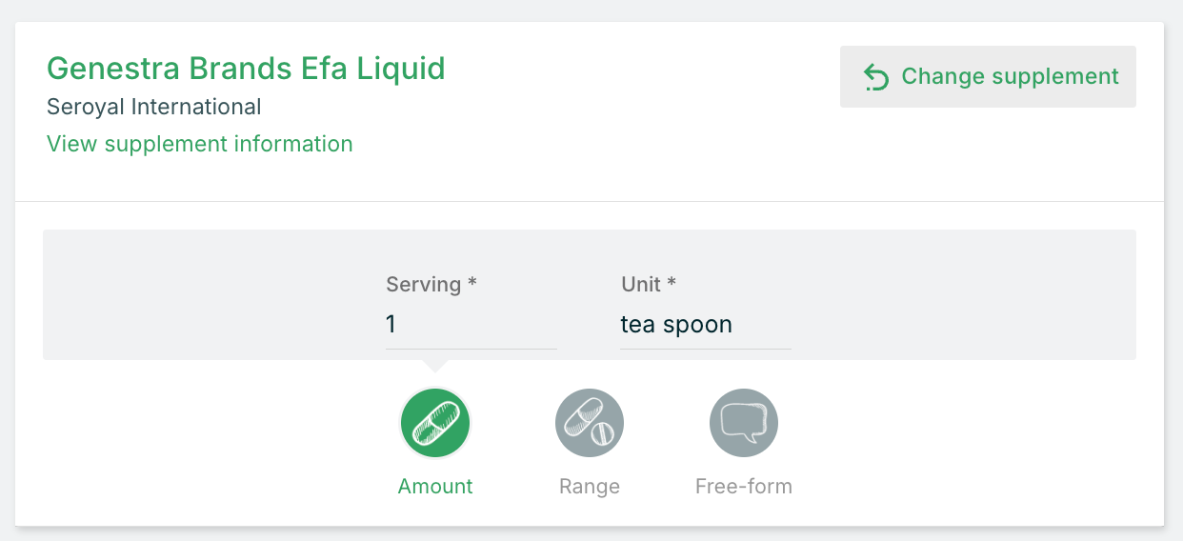Switch to Amount via its text label
1183x541 pixels.
(x=435, y=487)
